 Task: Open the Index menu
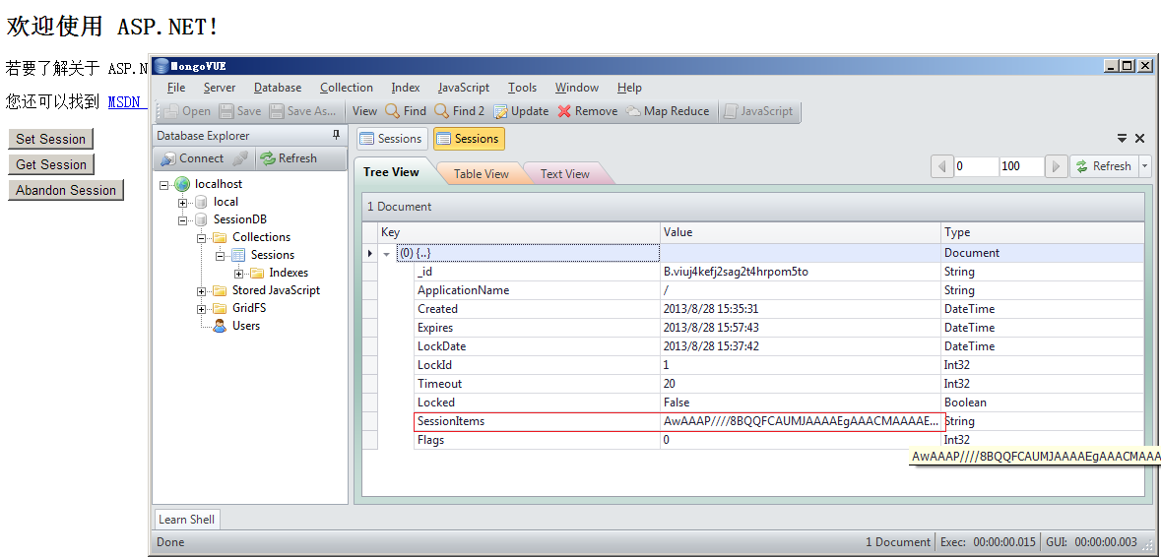[x=405, y=88]
